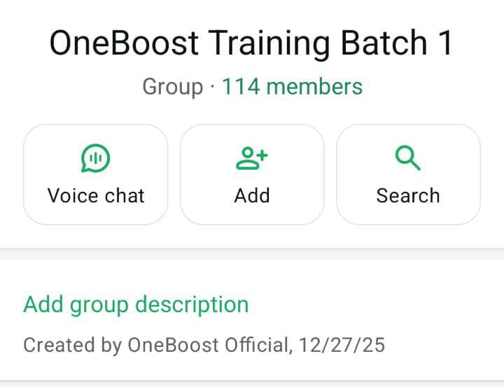The height and width of the screenshot is (387, 504).
Task: Tap the word Batch in group title
Action: [x=384, y=43]
